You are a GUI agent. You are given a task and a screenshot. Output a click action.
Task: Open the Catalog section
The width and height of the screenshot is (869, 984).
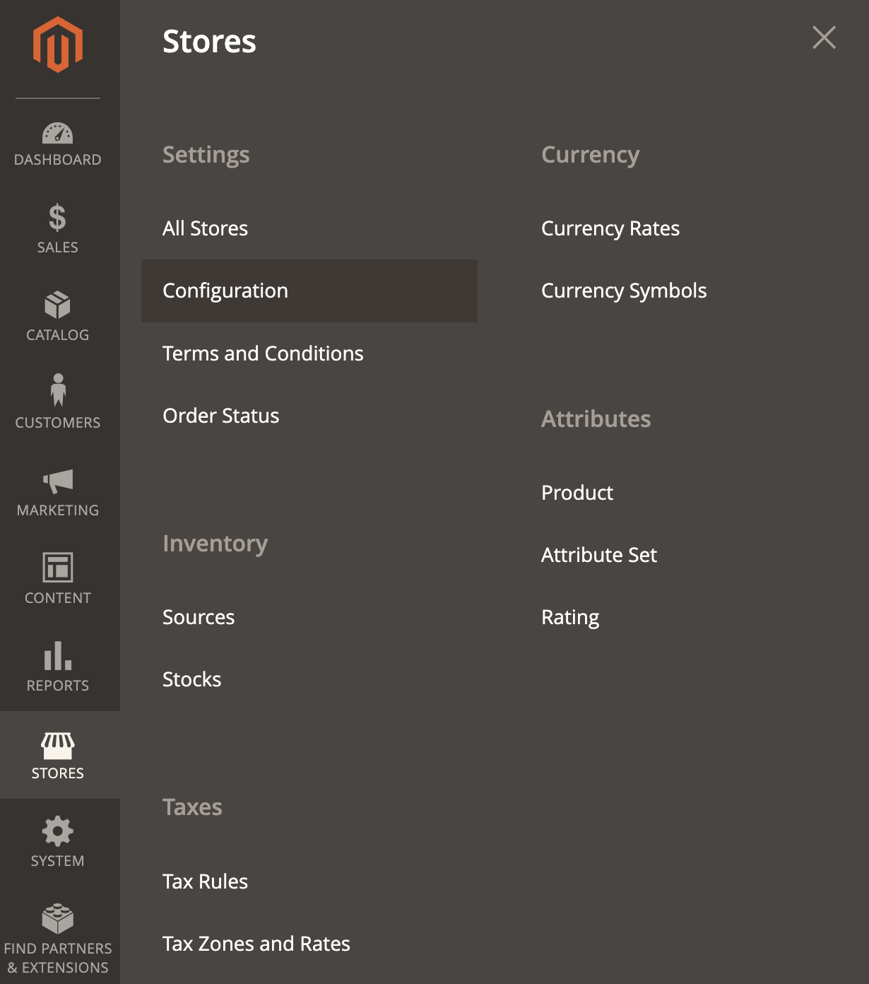point(58,315)
